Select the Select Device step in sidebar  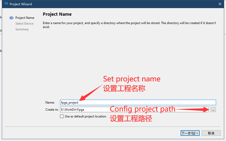click(24, 24)
